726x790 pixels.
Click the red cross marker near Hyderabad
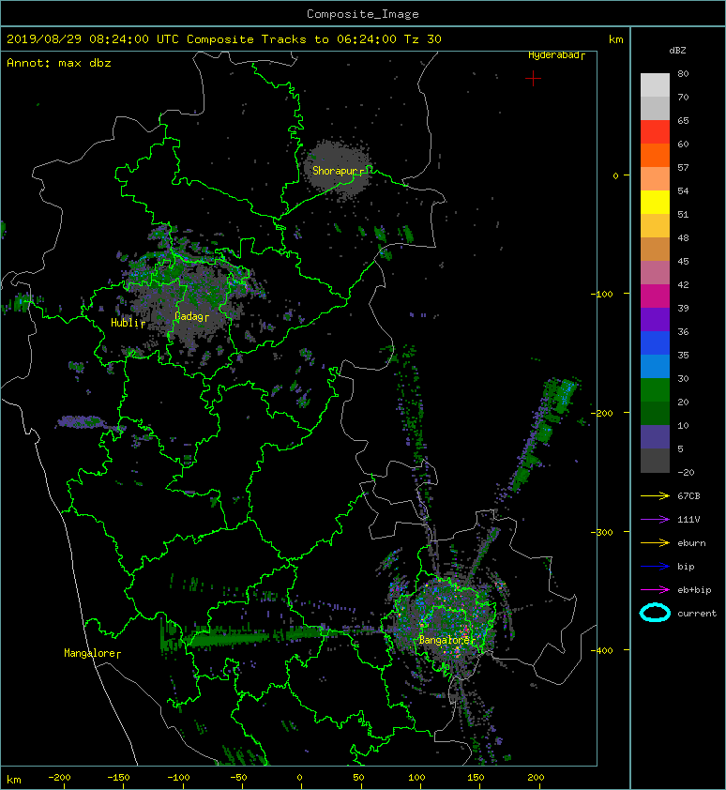tap(533, 78)
